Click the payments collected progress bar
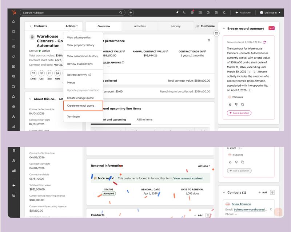This screenshot has width=291, height=232. coord(157,86)
